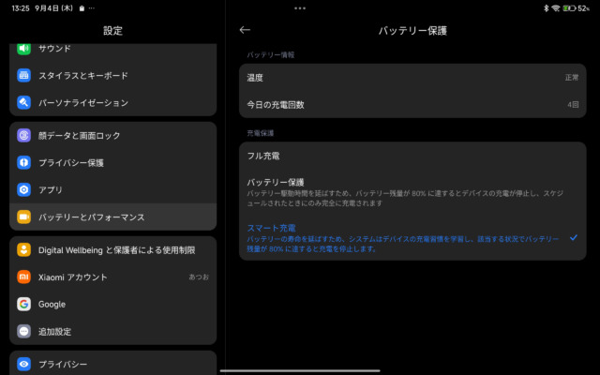The height and width of the screenshot is (375, 600).
Task: Open 顔データと画面ロック settings
Action: point(112,135)
